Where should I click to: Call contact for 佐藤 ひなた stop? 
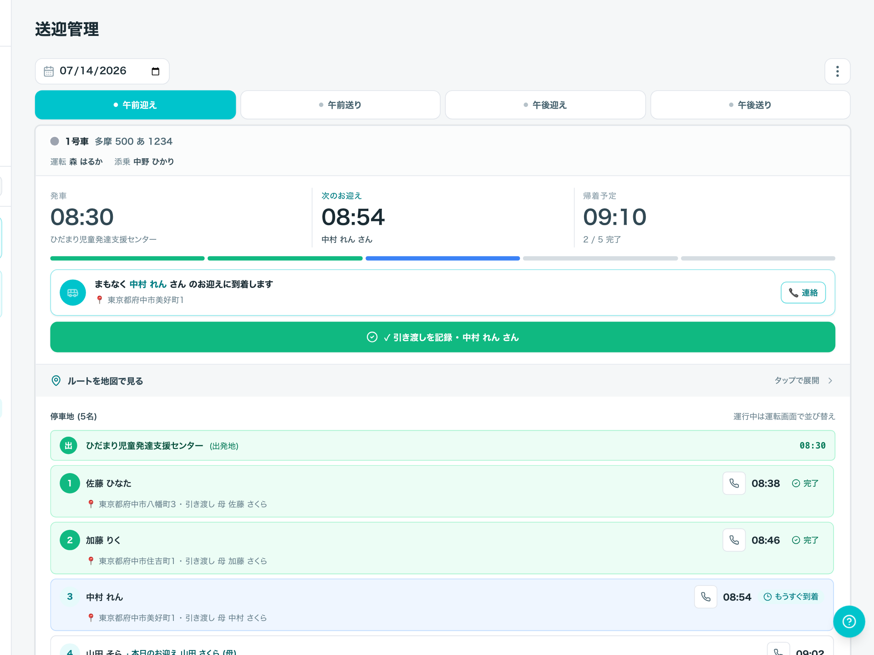coord(734,483)
